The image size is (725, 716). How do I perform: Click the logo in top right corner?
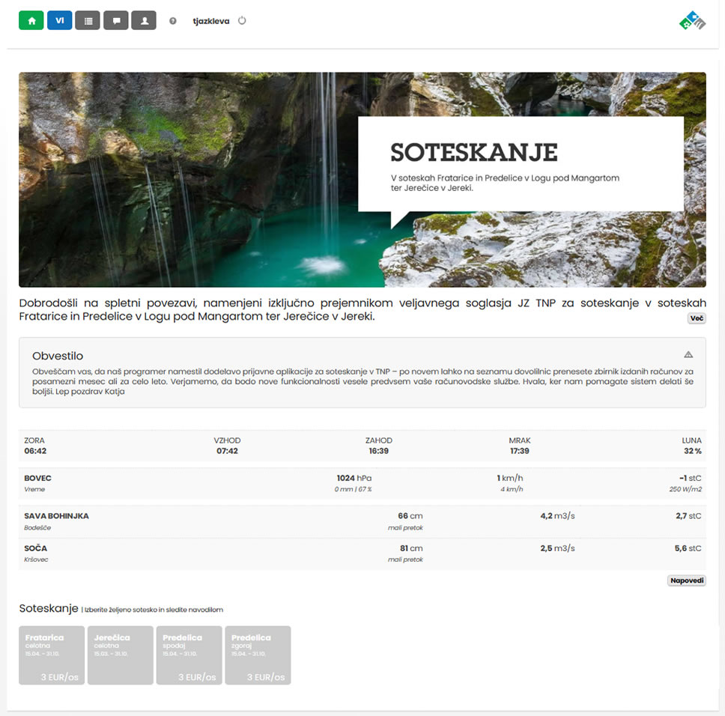692,22
